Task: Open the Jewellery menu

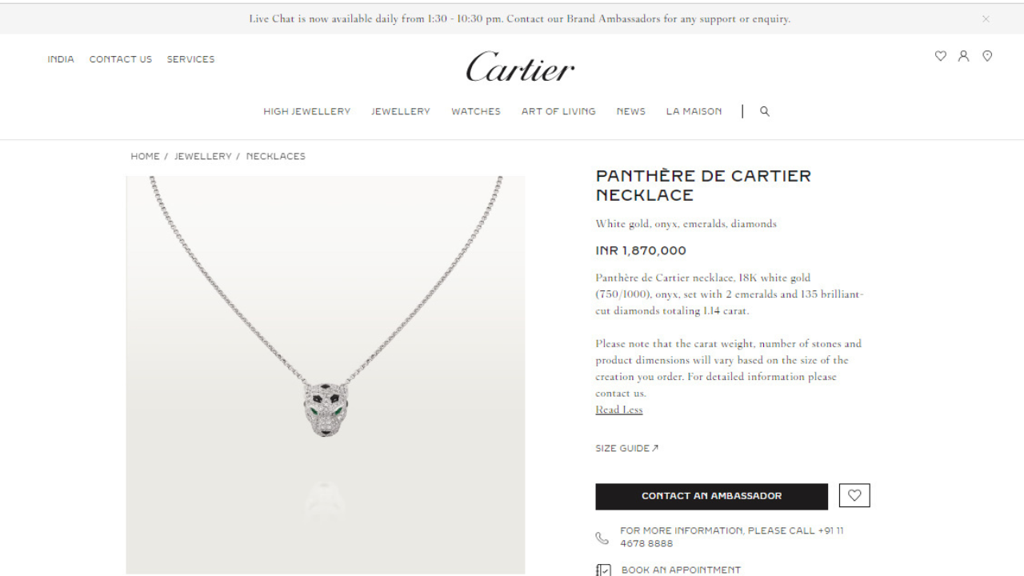Action: click(401, 111)
